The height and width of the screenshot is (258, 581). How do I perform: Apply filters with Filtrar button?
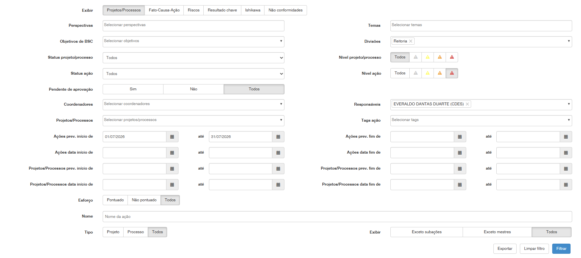(x=561, y=249)
